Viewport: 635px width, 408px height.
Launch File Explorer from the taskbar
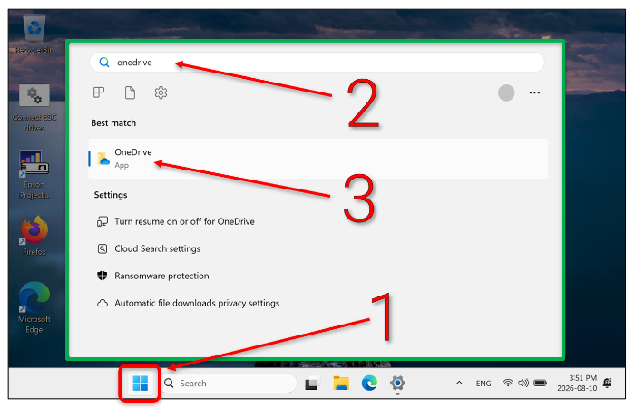pos(341,383)
